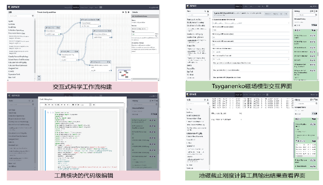
Task: Expand Personal Tool in code editing window
Action: (13, 145)
